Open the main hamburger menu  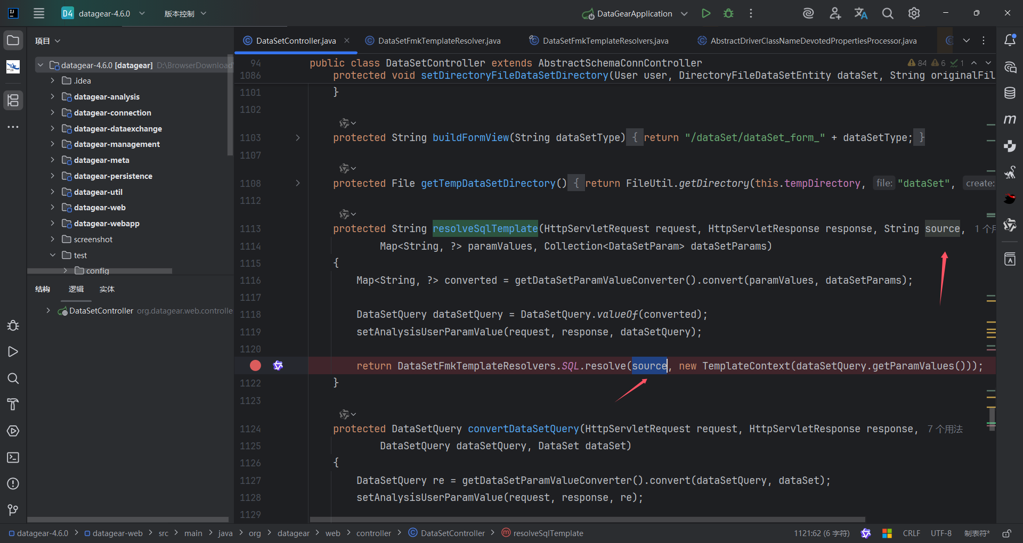click(x=39, y=13)
